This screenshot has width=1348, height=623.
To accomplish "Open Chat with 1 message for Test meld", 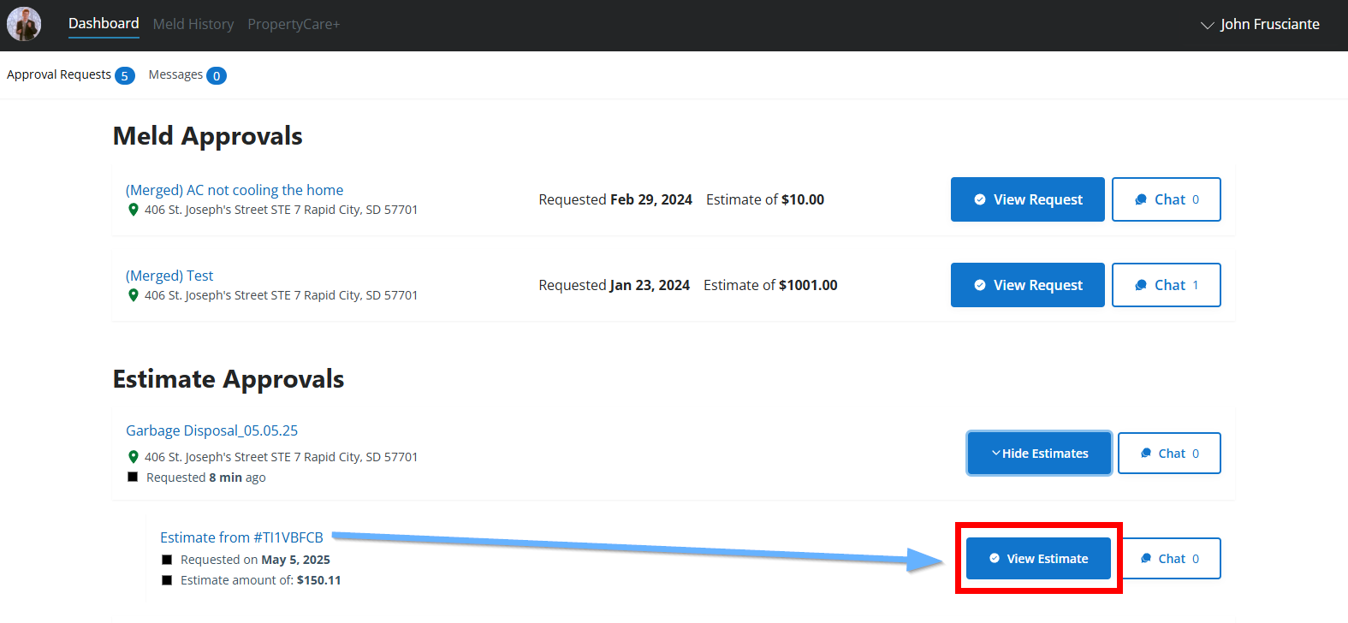I will point(1166,285).
